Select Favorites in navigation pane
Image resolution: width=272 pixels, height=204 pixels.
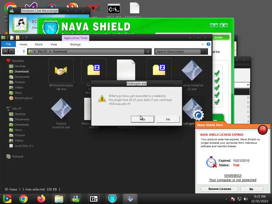pos(18,61)
